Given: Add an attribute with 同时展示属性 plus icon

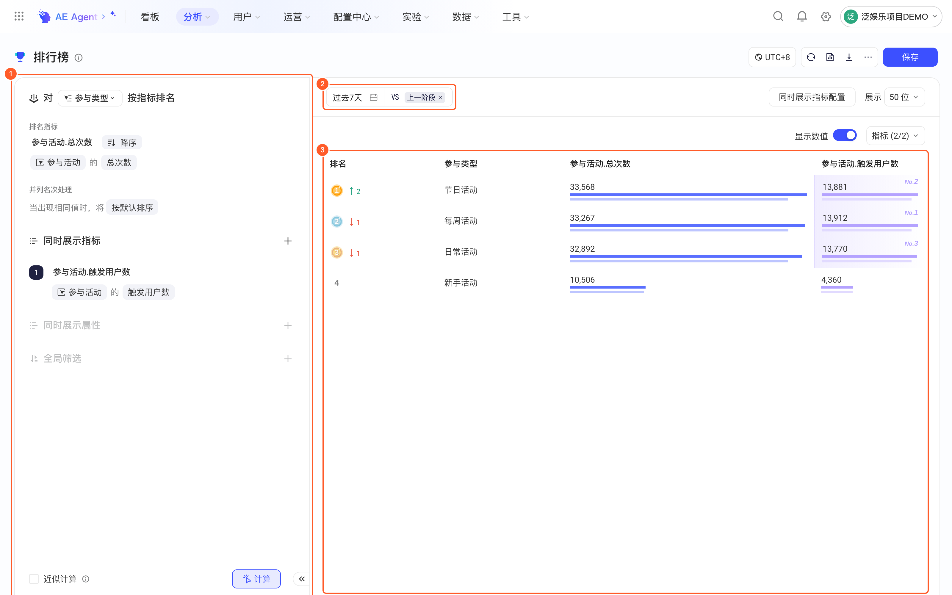Looking at the screenshot, I should point(288,325).
